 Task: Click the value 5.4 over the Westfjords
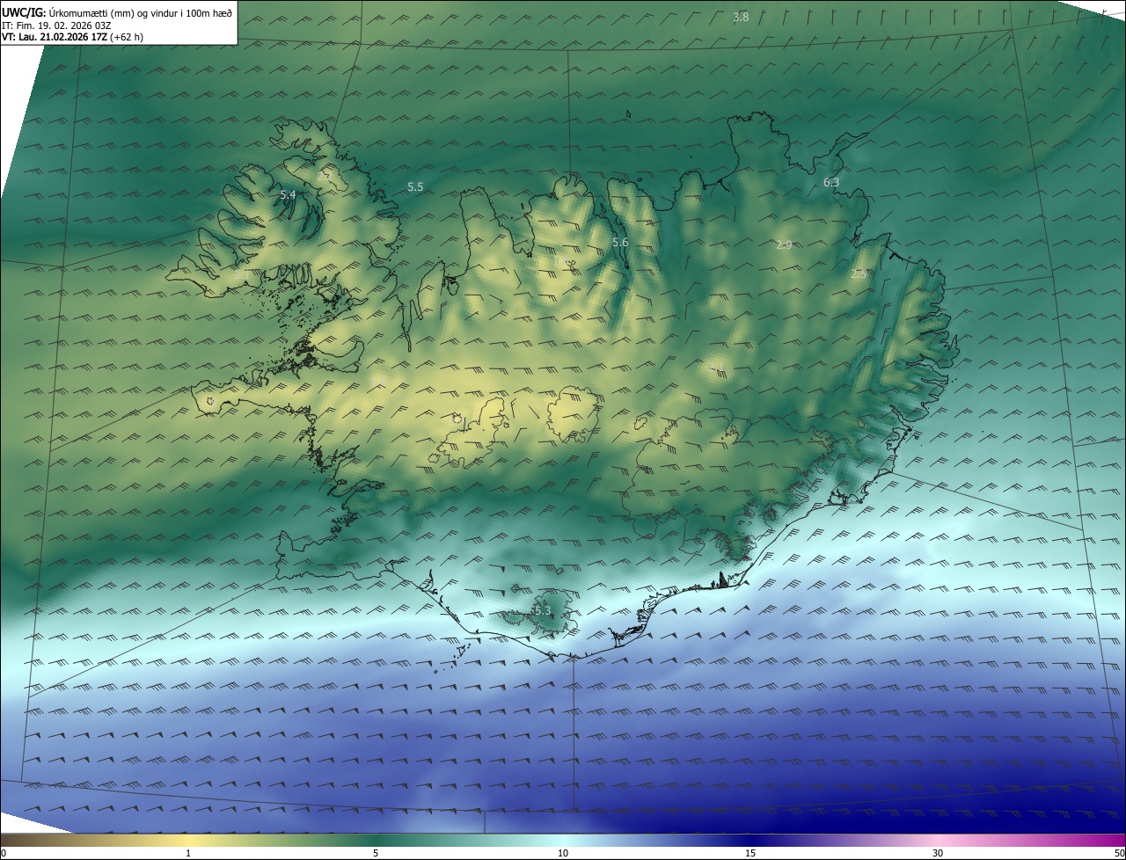click(x=288, y=194)
